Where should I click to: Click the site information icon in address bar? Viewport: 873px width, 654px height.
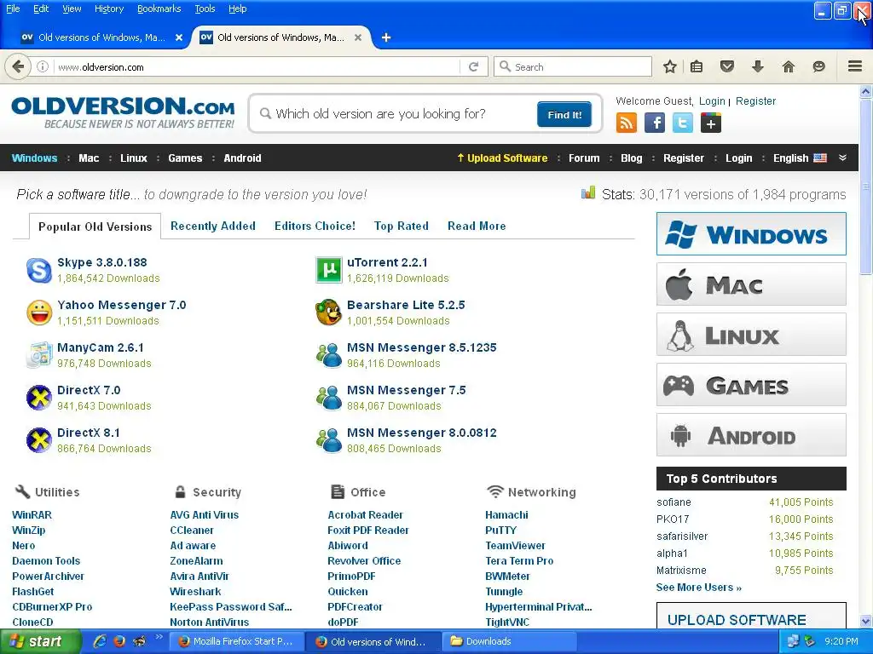coord(43,66)
